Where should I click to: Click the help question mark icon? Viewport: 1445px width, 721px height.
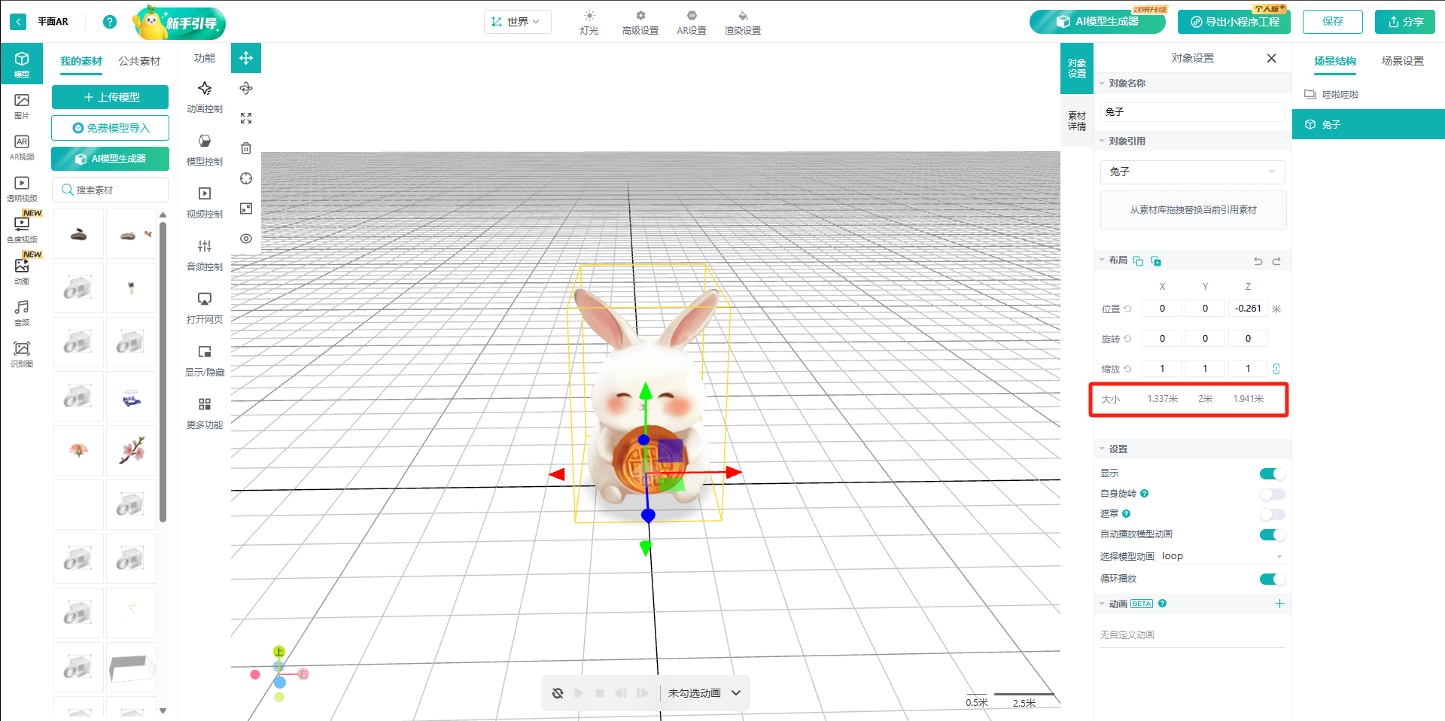pyautogui.click(x=110, y=22)
